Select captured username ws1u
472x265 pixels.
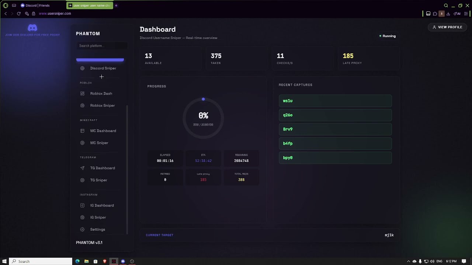tap(335, 101)
